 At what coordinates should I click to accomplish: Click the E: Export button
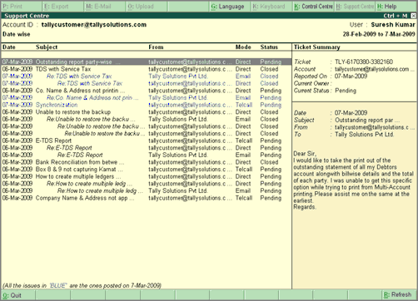63,7
